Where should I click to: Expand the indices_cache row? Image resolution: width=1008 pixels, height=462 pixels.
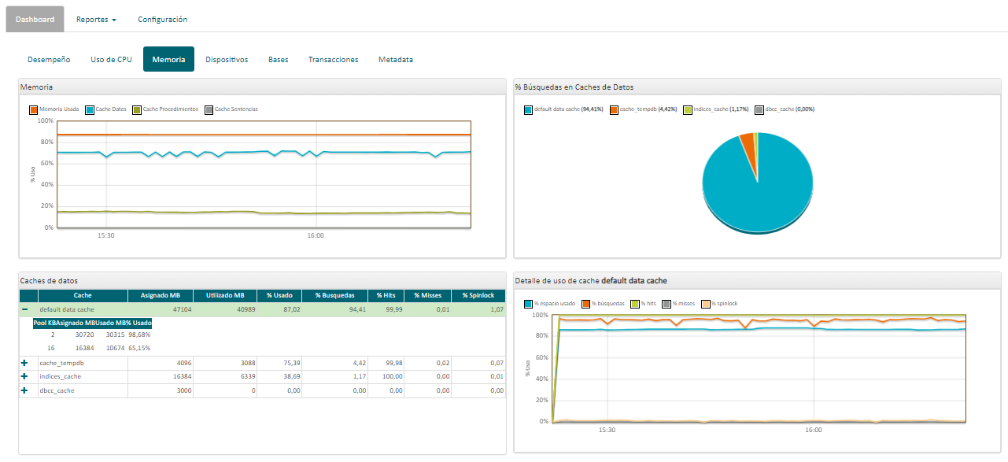pyautogui.click(x=24, y=376)
